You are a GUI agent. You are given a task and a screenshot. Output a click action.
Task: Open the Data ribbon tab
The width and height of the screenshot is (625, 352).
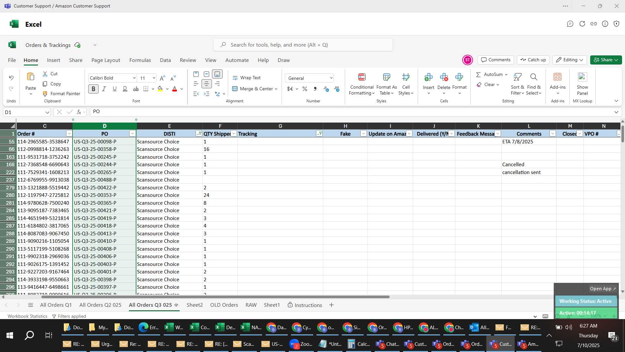(x=165, y=60)
